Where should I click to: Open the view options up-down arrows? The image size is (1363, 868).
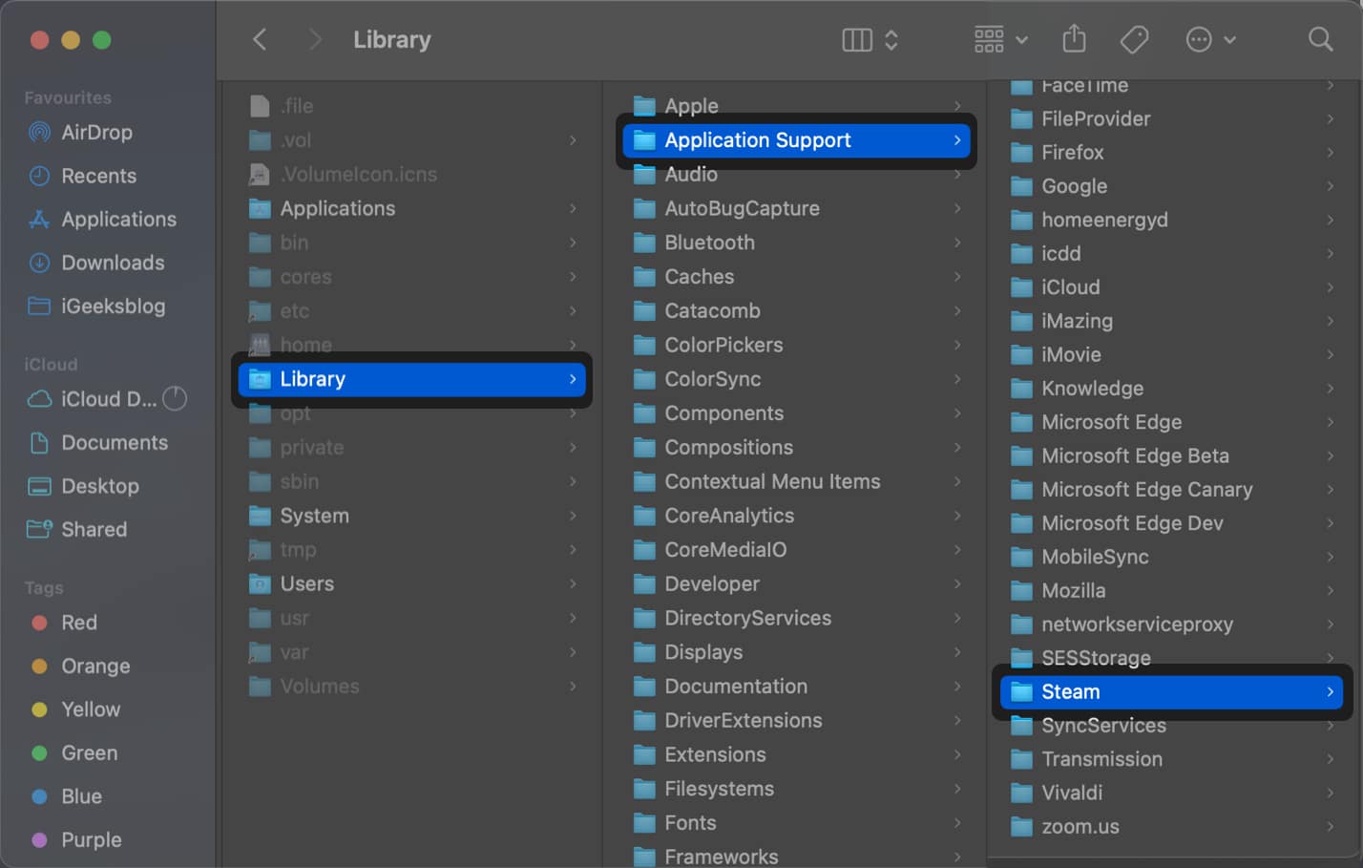(891, 39)
